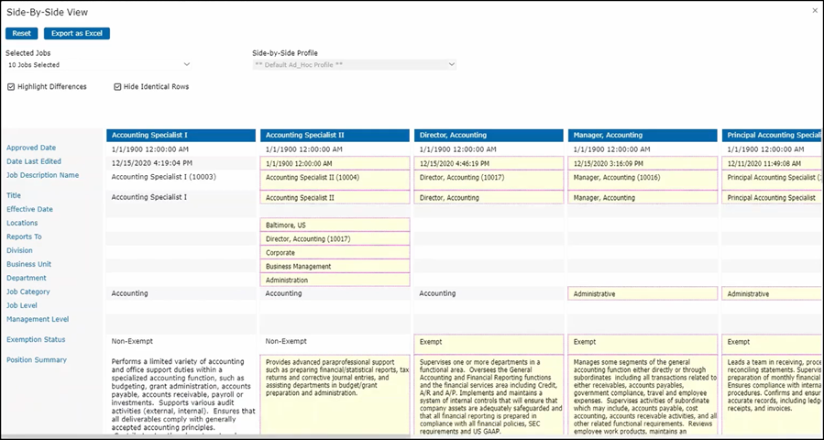Click the Export as Excel button

click(x=77, y=34)
